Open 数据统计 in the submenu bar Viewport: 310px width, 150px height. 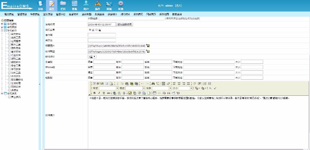[112, 14]
